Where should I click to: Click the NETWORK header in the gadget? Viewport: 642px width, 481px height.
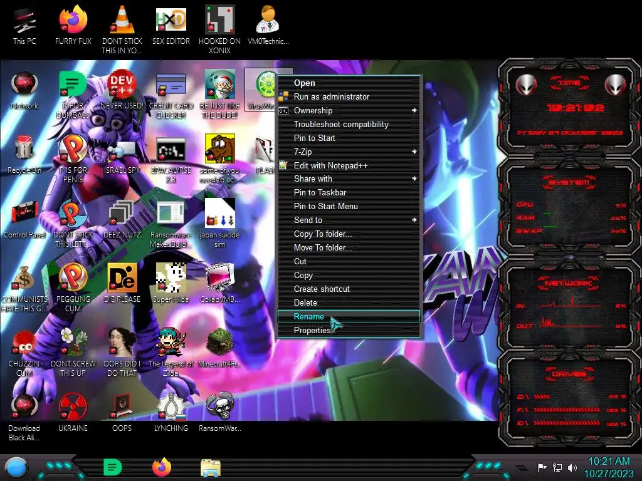point(568,283)
